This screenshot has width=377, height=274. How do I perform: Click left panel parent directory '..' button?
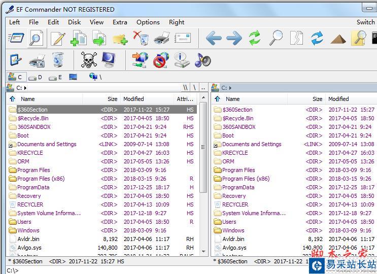point(203,88)
